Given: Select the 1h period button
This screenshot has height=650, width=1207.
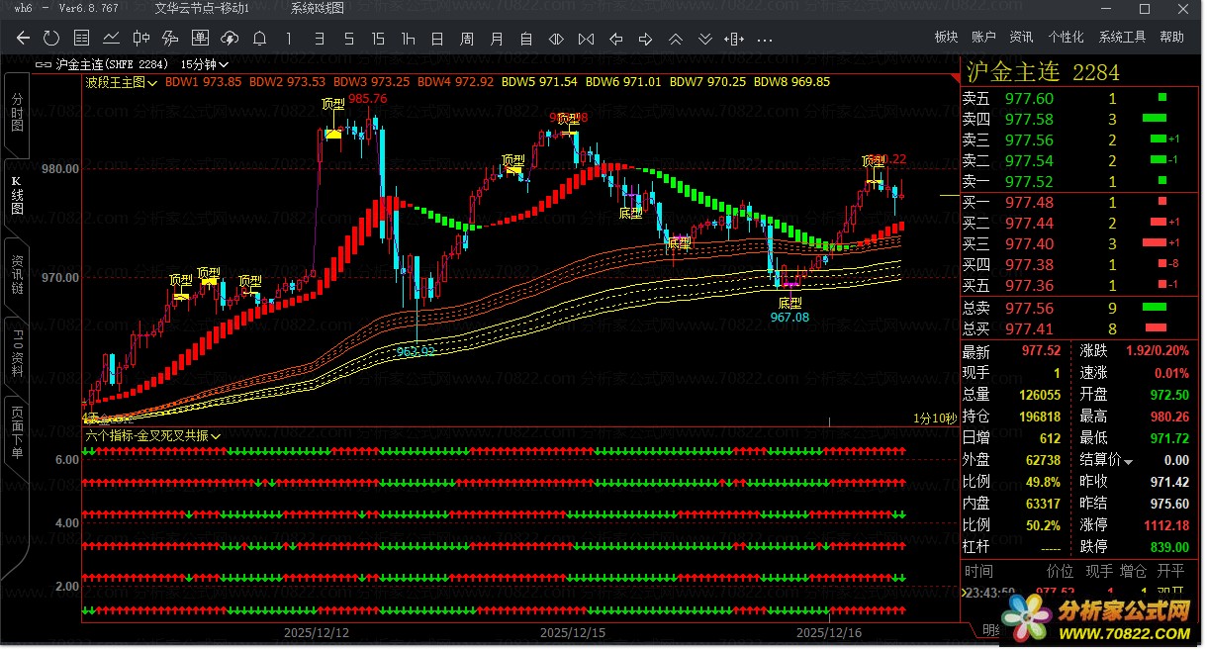Looking at the screenshot, I should [x=408, y=39].
